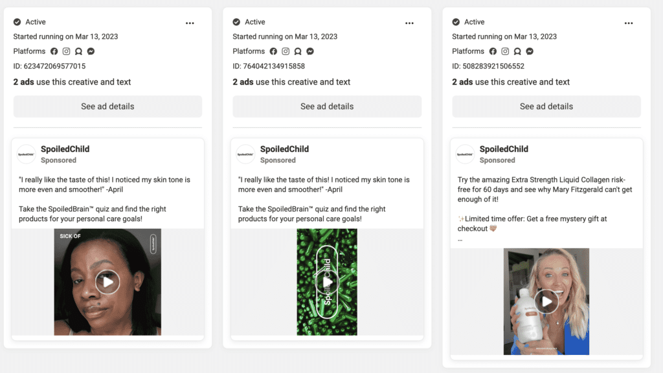Click the Audience Network icon on first ad

[x=79, y=51]
